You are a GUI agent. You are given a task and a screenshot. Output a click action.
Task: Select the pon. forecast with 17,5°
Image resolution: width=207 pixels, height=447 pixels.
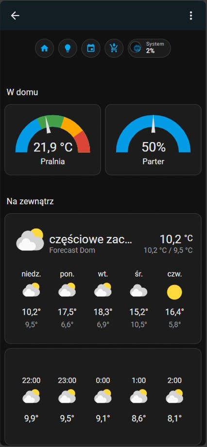point(67,299)
